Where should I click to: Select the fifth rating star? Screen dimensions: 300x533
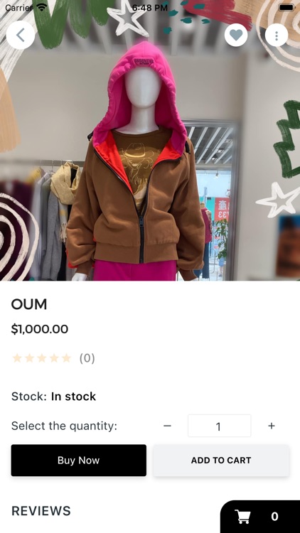tap(66, 358)
